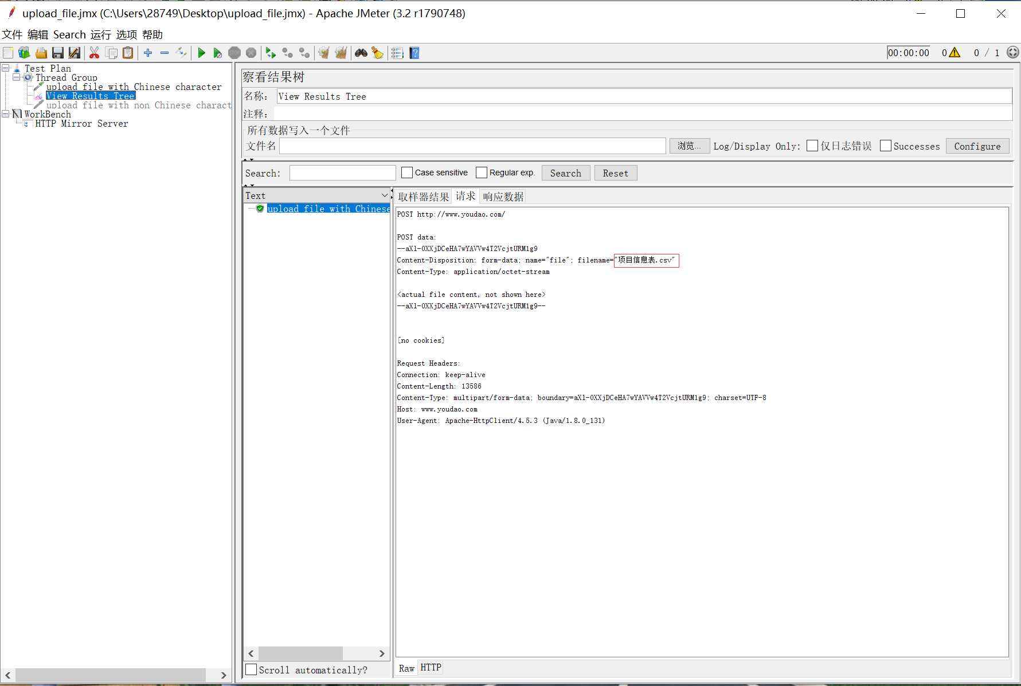Click the binoculars Search icon in toolbar
The width and height of the screenshot is (1021, 686).
click(x=361, y=53)
